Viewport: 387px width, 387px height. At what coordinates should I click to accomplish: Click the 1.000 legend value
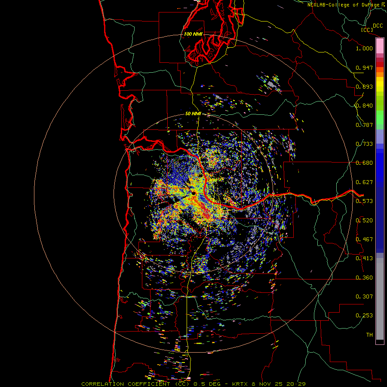point(364,48)
